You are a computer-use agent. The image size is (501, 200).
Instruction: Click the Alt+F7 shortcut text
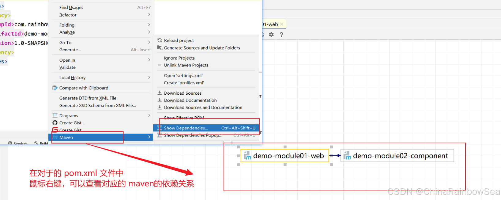[x=144, y=7]
